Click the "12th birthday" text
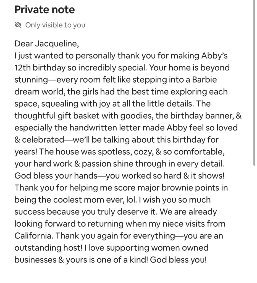This screenshot has height=283, width=257. click(x=40, y=68)
